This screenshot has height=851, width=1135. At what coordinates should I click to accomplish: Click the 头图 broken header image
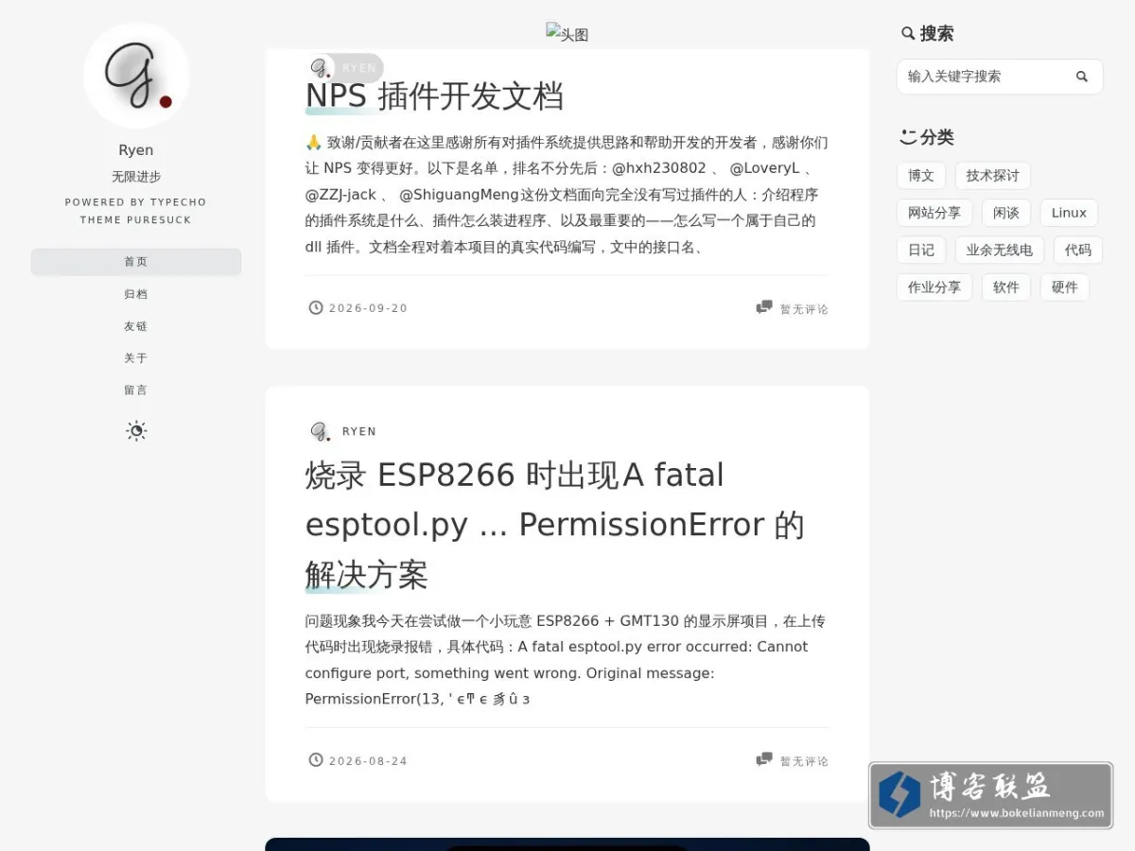(x=567, y=34)
